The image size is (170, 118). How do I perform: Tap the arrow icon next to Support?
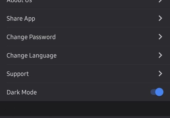tap(160, 74)
